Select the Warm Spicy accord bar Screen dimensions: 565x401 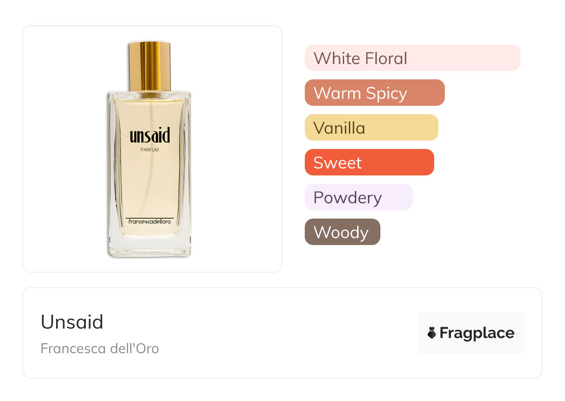(x=374, y=93)
